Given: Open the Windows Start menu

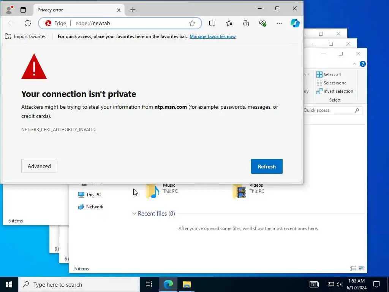Looking at the screenshot, I should [9, 284].
